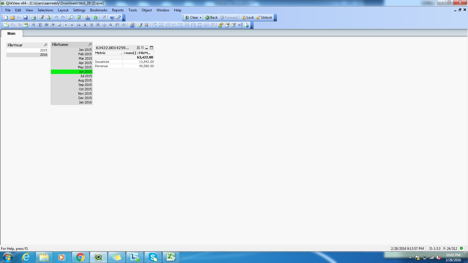468x263 pixels.
Task: Save the document with the floppy disk icon
Action: [x=25, y=18]
